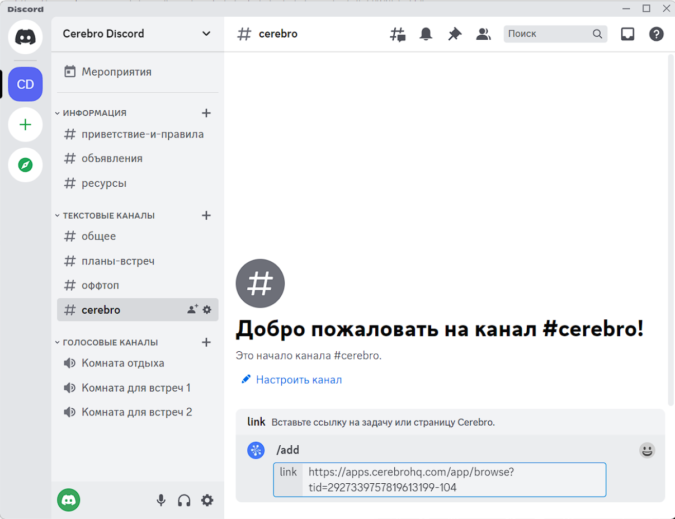Open Discord home direct messages icon
This screenshot has width=675, height=519.
(x=25, y=37)
